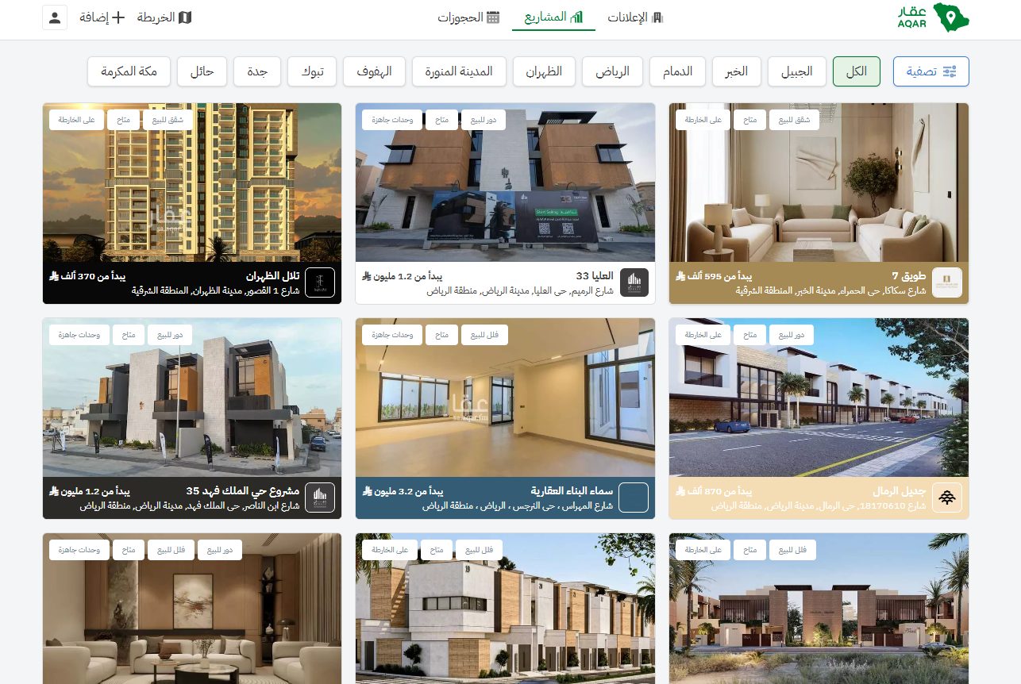Open the تصفية filter button

(930, 71)
